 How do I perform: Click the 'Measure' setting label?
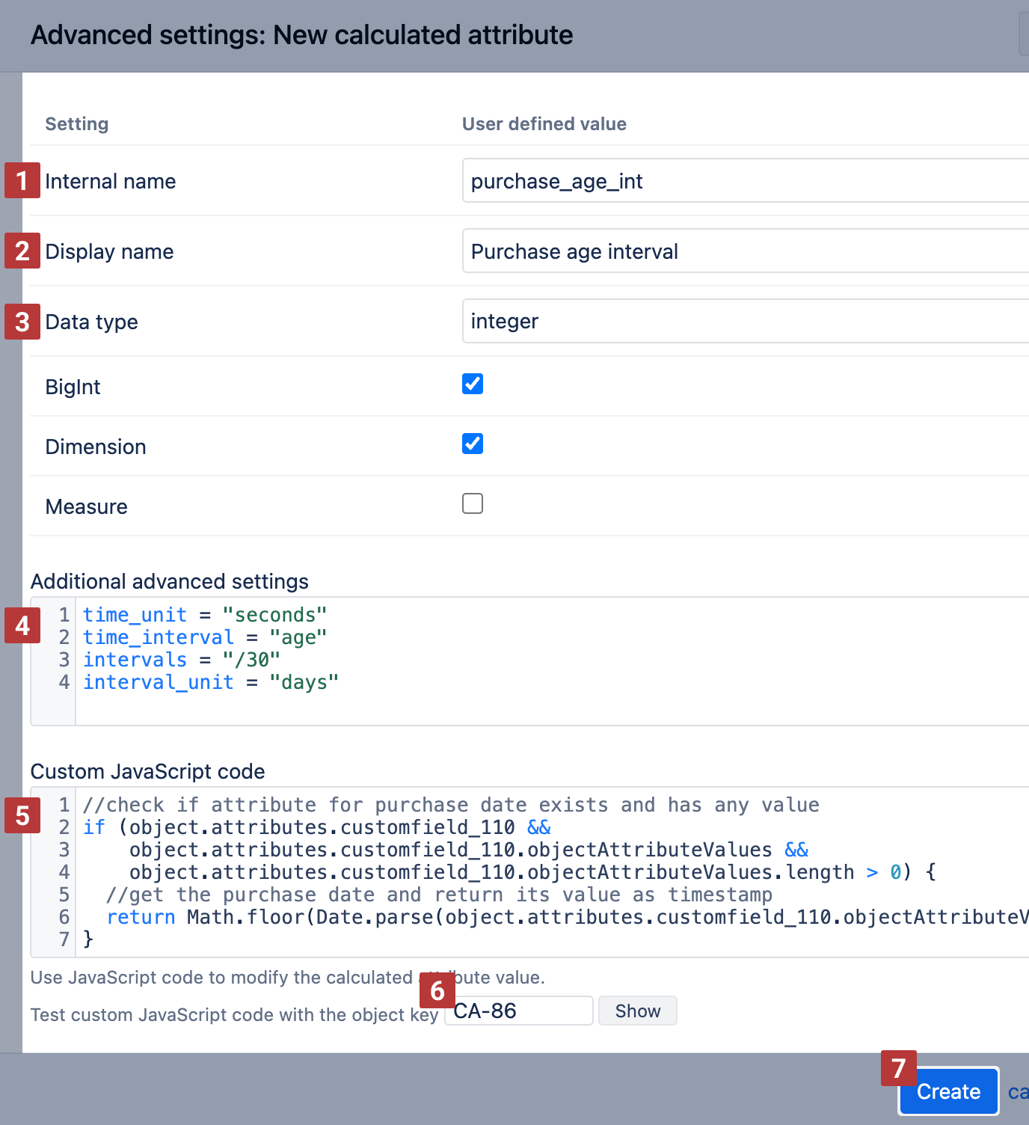click(x=87, y=506)
